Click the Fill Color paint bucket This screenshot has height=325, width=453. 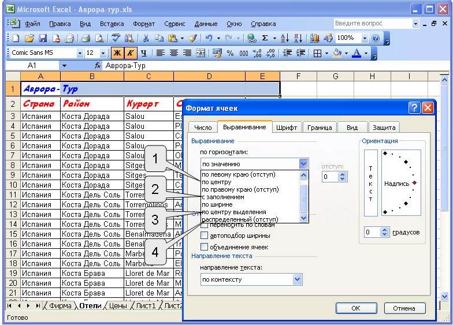(337, 53)
